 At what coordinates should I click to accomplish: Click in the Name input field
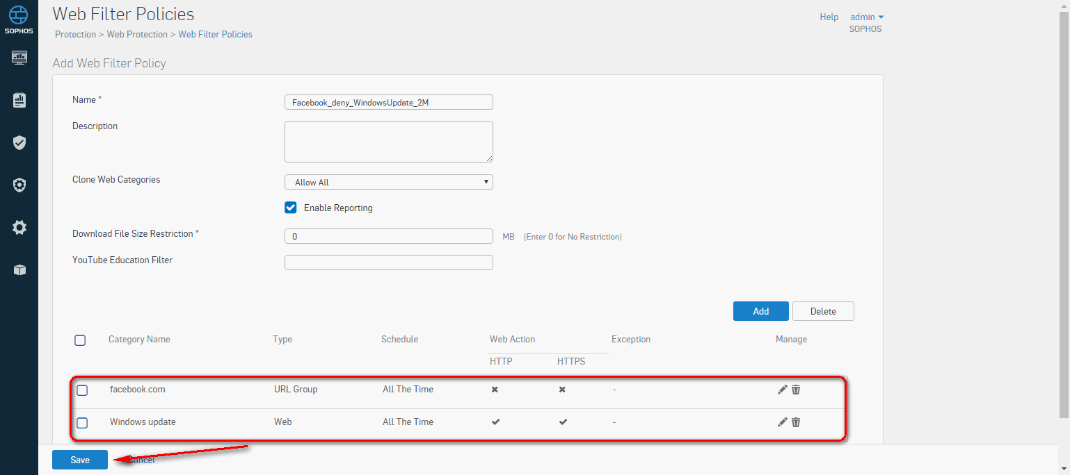click(389, 102)
